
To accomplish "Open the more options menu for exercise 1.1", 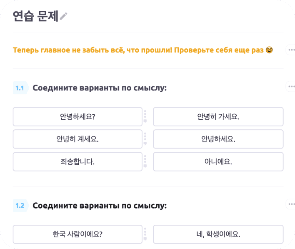I will [x=290, y=87].
